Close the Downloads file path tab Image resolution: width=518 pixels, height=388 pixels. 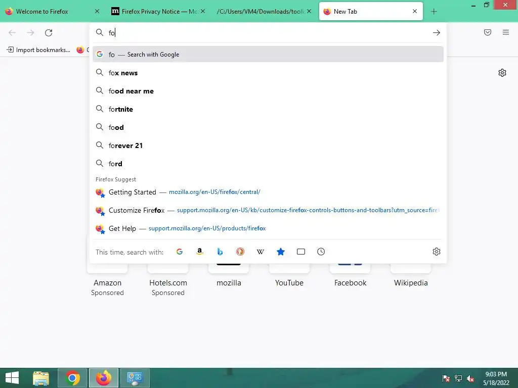pyautogui.click(x=309, y=11)
